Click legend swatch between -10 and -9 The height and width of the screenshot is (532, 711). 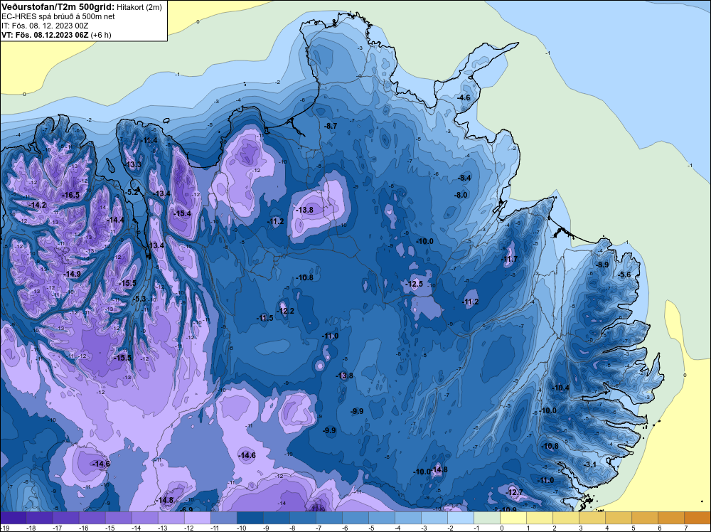click(250, 518)
